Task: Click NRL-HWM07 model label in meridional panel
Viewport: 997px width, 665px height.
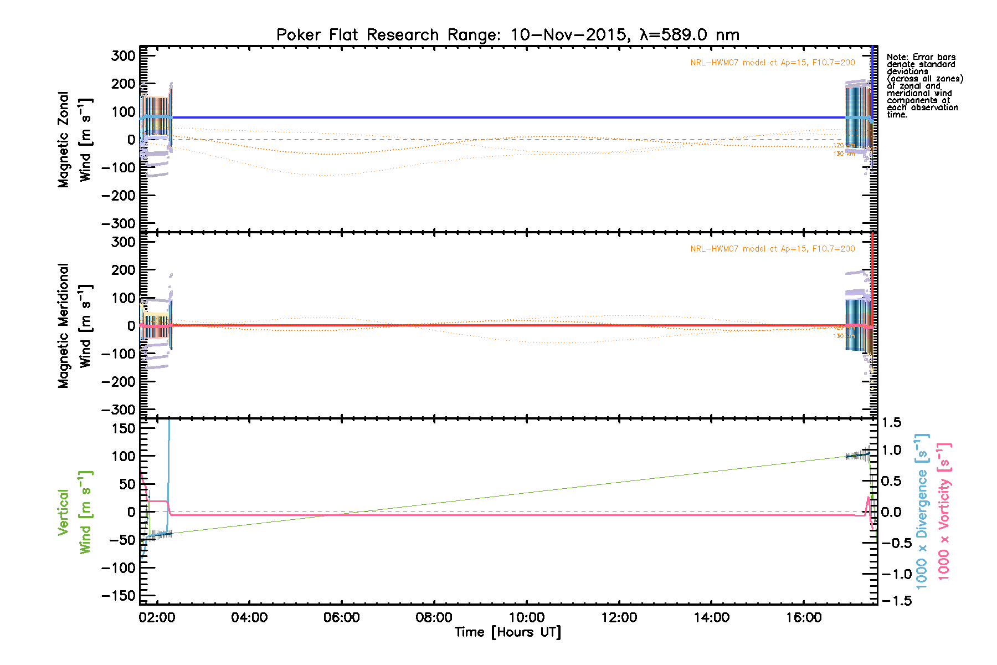Action: (x=772, y=249)
